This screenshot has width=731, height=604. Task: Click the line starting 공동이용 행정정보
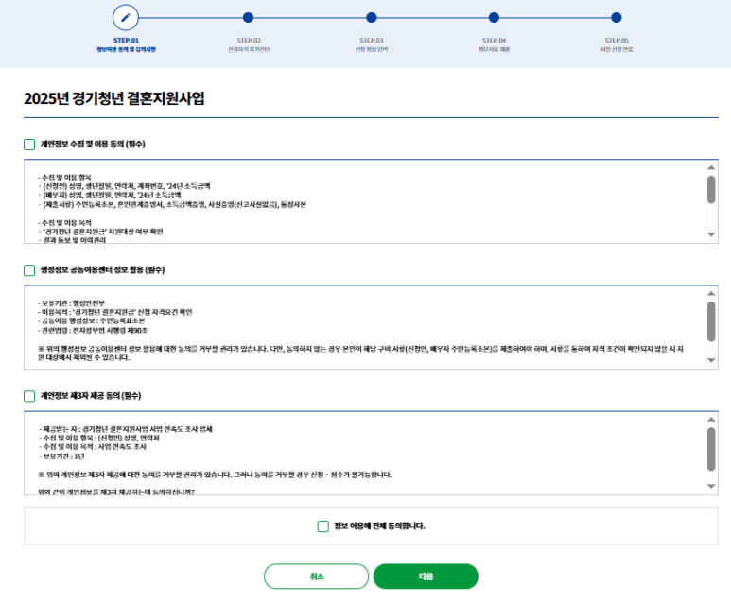[92, 321]
